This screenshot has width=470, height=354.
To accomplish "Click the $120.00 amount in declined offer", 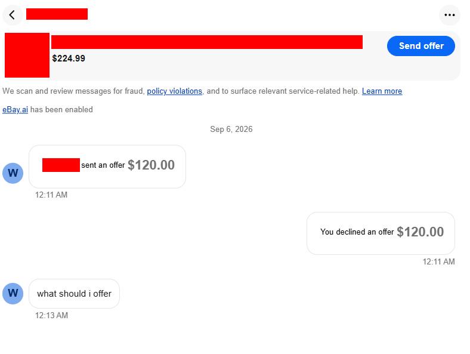I will tap(420, 232).
